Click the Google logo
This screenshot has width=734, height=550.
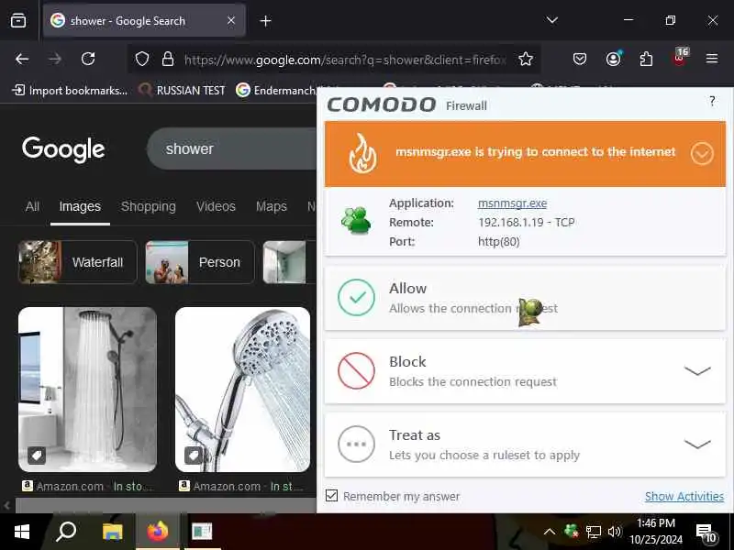[x=63, y=149]
